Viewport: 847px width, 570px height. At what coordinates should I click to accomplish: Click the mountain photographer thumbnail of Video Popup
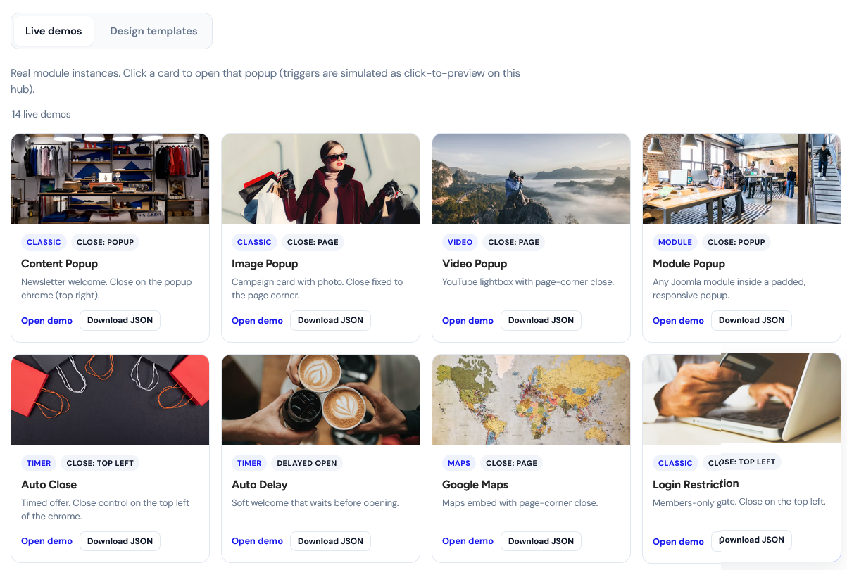(x=531, y=179)
